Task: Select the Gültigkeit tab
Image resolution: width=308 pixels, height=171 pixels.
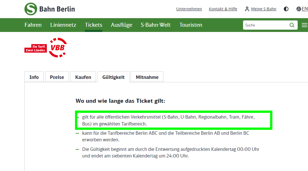Action: click(113, 77)
